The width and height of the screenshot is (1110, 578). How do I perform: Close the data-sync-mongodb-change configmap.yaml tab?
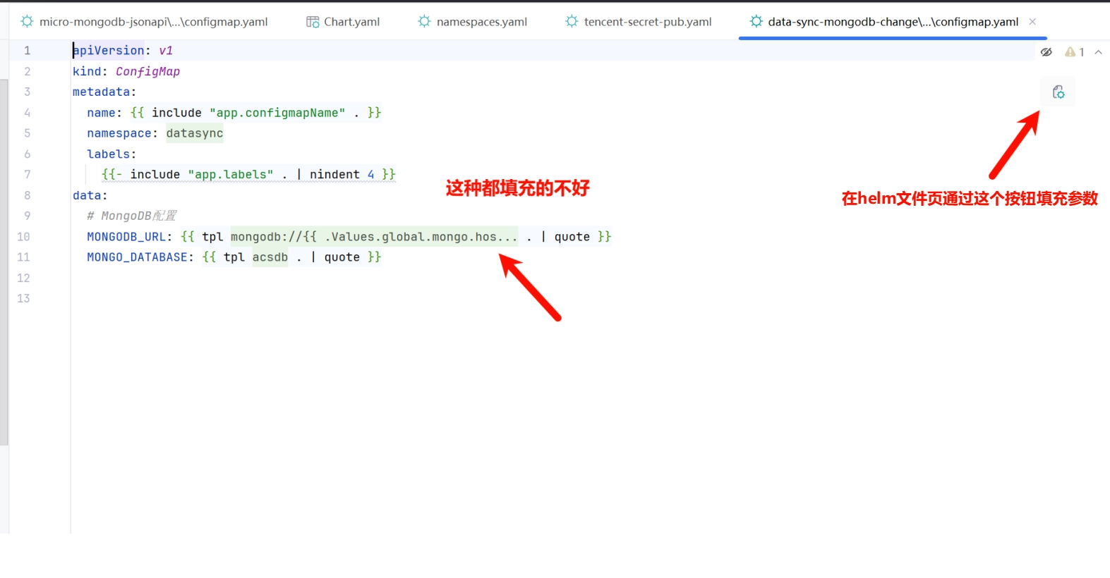[x=1032, y=22]
